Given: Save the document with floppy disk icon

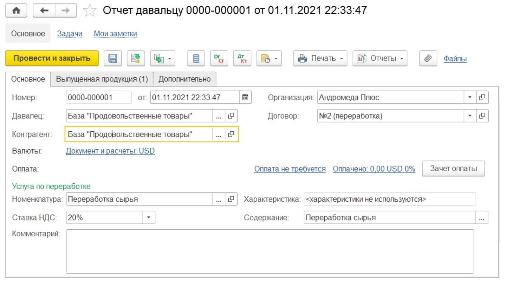Looking at the screenshot, I should (x=112, y=58).
